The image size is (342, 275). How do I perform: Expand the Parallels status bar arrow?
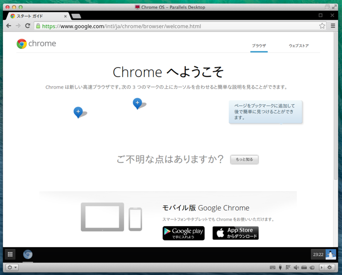321,267
